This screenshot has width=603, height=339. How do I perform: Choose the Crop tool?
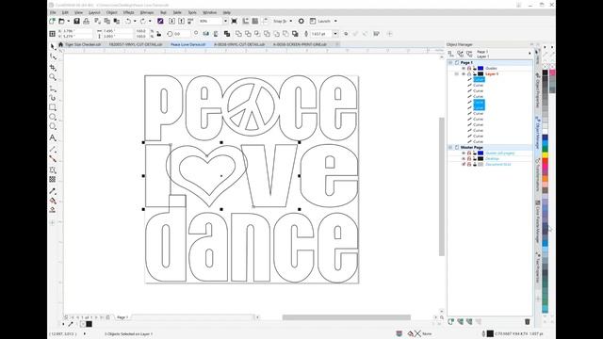(x=53, y=68)
